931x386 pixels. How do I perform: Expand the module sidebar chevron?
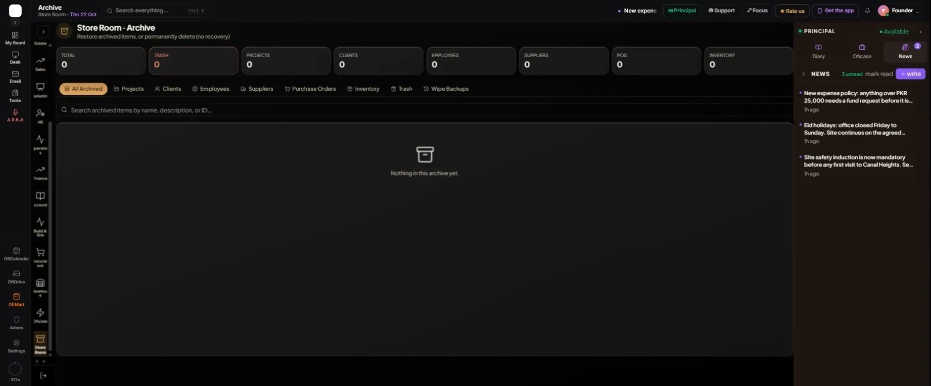coord(44,32)
